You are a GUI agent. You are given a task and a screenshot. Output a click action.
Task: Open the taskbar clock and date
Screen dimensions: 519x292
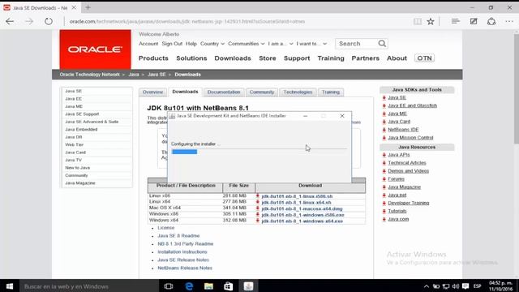500,286
